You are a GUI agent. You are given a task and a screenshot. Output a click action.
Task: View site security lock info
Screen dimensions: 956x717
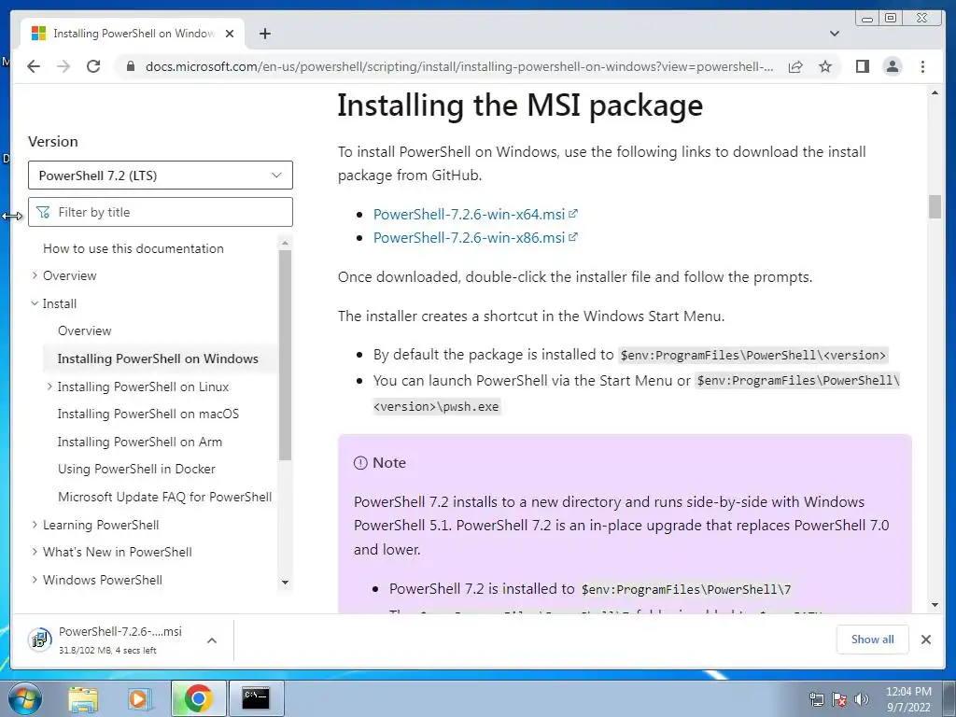click(130, 66)
